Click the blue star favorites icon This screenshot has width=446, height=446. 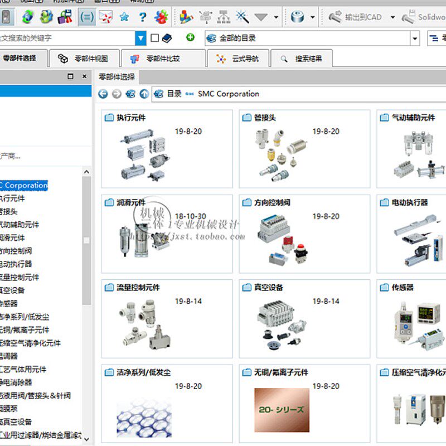pyautogui.click(x=124, y=17)
